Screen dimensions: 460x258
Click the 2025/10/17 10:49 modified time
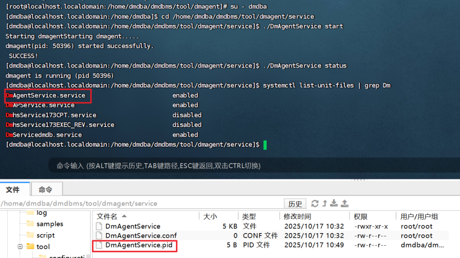pos(314,245)
